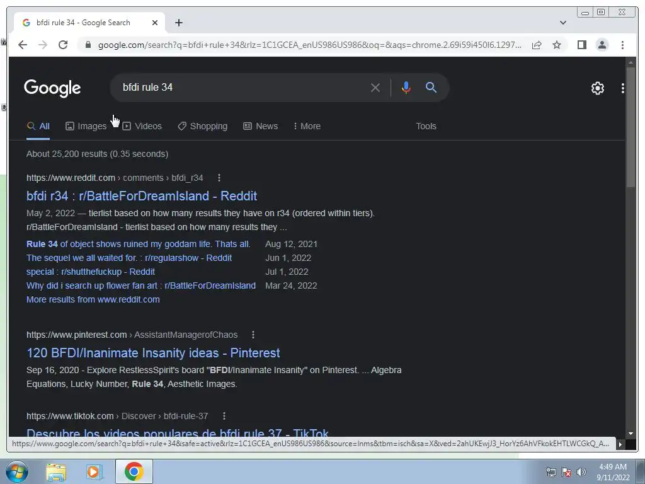Screen dimensions: 645x484
Task: Open the search Tools options
Action: (426, 126)
